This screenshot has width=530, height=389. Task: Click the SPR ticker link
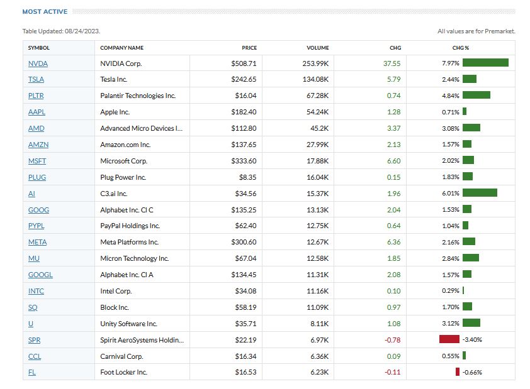[x=35, y=341]
